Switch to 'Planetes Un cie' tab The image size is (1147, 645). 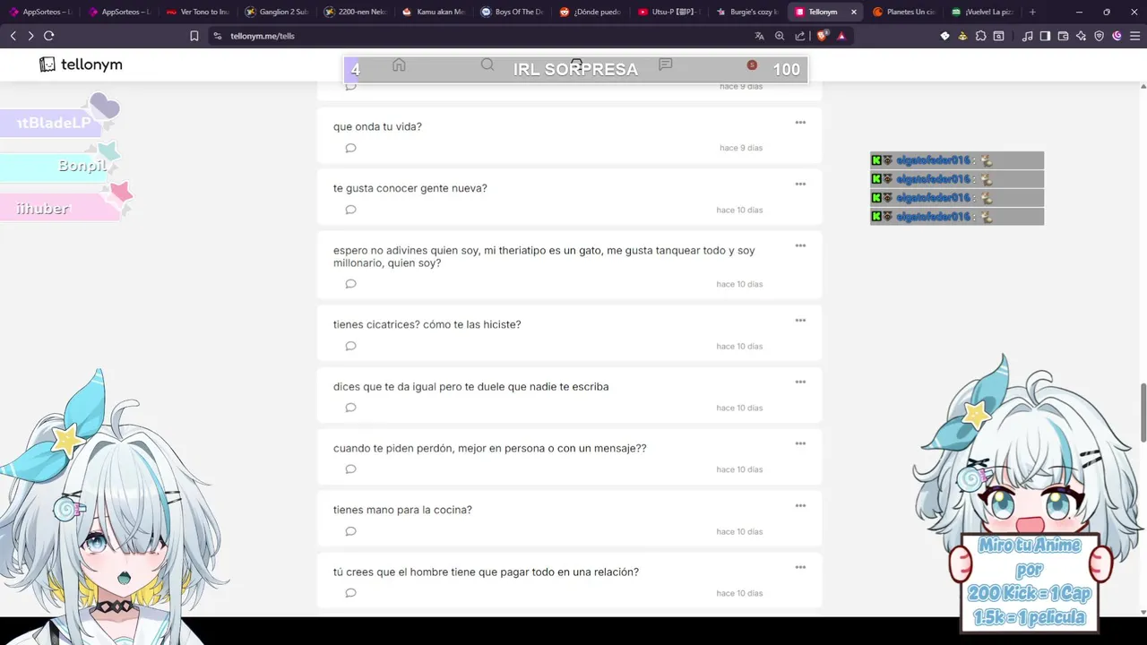tap(903, 12)
